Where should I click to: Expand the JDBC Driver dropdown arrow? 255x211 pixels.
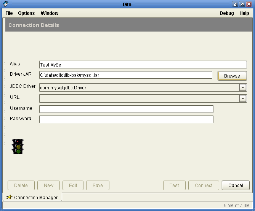pos(243,87)
